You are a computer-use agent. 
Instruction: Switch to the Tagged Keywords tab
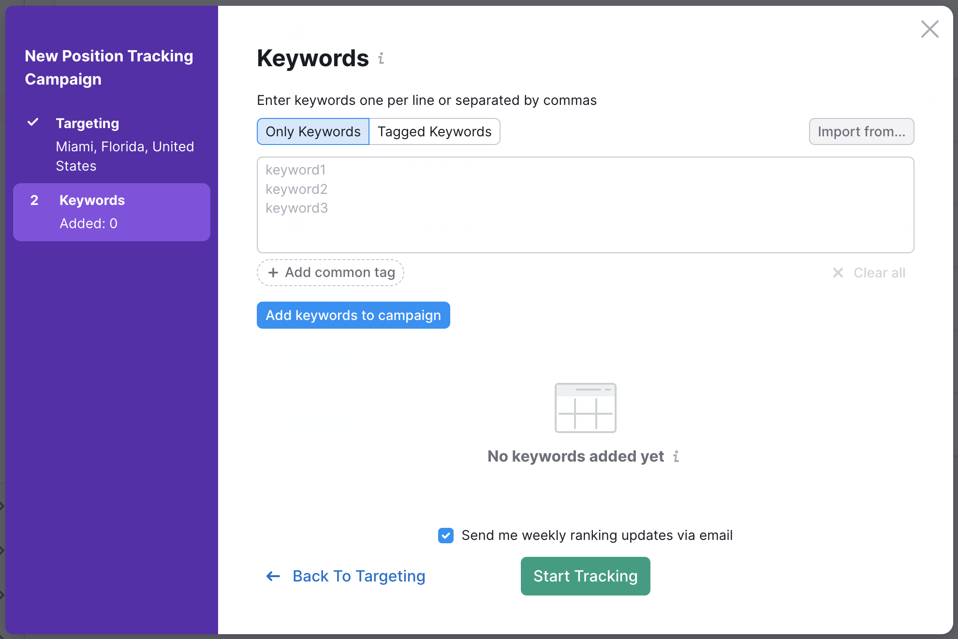(434, 131)
